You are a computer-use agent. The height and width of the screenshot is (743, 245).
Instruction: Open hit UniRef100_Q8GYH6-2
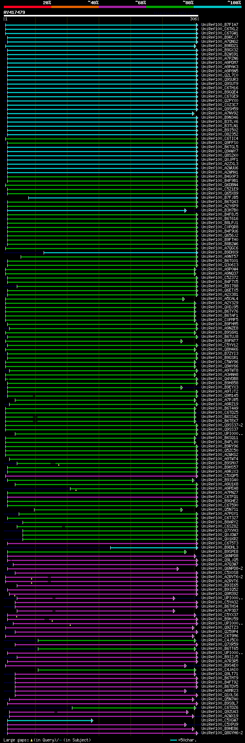pos(222,733)
